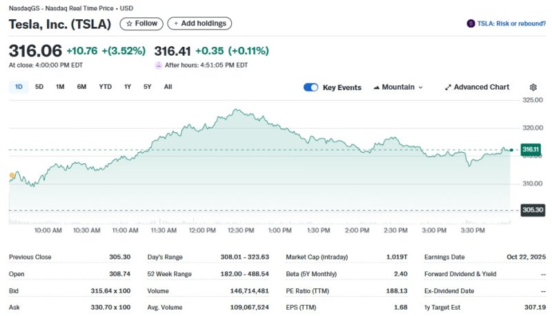Select the 1D time range tab
The image size is (552, 316).
(19, 87)
